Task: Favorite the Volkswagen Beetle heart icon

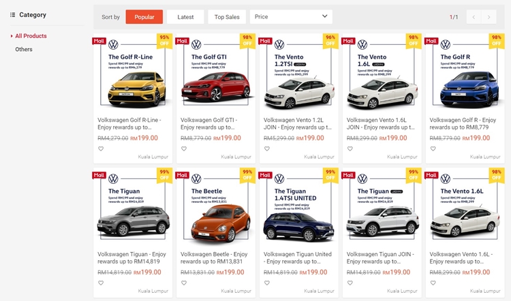Action: tap(184, 283)
